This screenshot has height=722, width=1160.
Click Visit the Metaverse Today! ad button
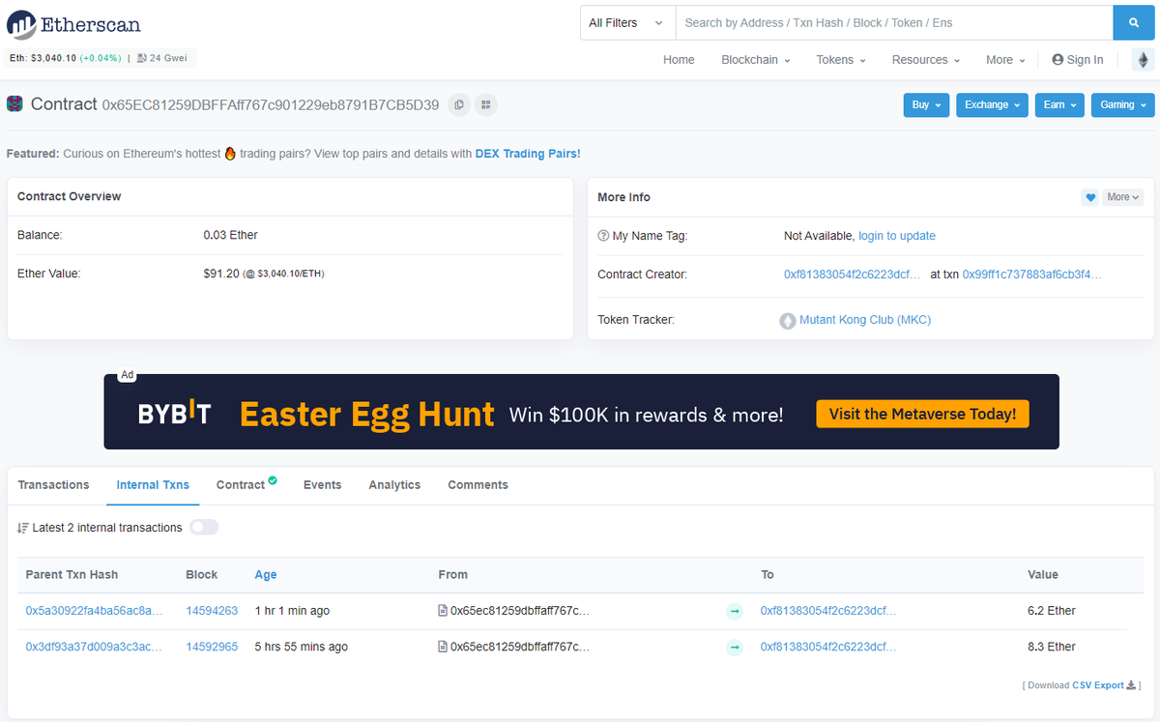pos(922,415)
